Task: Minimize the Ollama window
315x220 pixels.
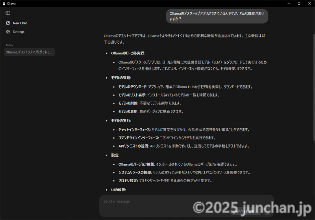Action: click(289, 4)
